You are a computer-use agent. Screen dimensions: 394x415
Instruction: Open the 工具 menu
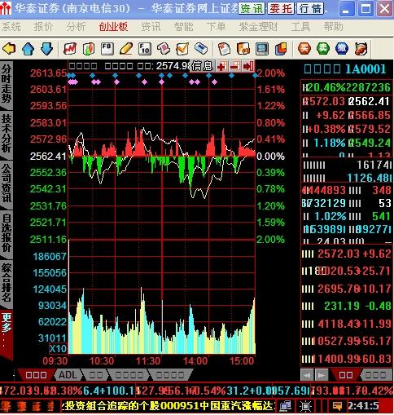300,27
